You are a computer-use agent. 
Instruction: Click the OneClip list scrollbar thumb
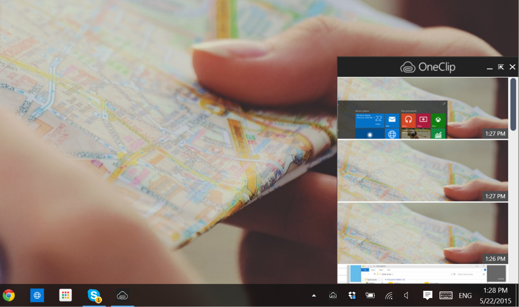point(513,104)
